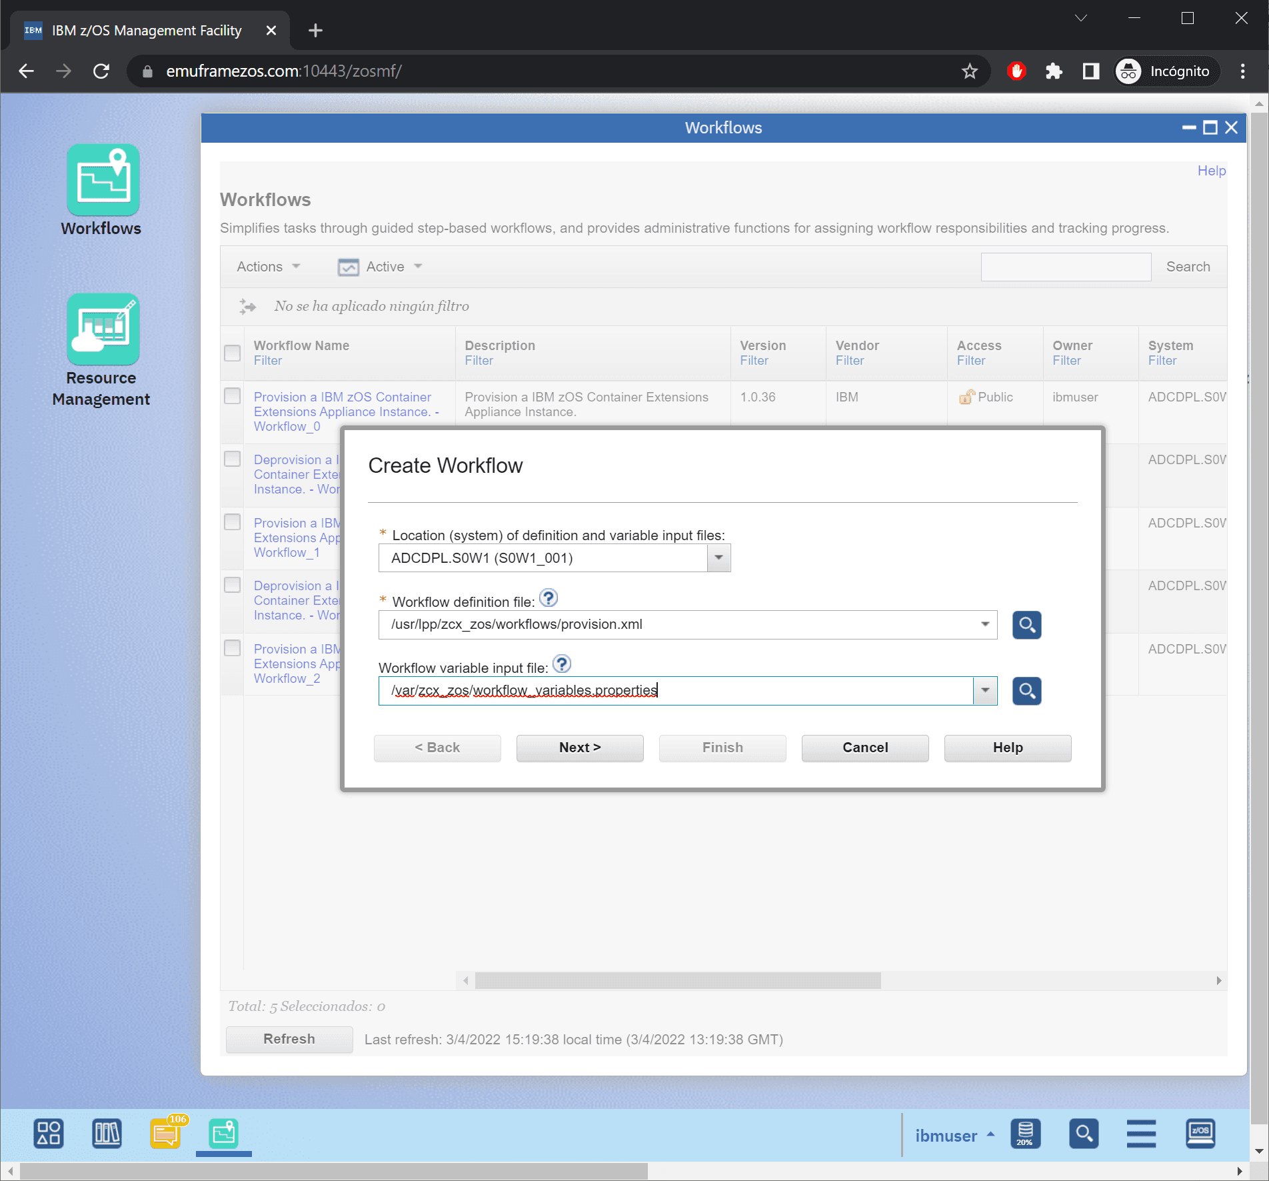The width and height of the screenshot is (1269, 1181).
Task: Open the workflow variable input file dropdown
Action: [984, 691]
